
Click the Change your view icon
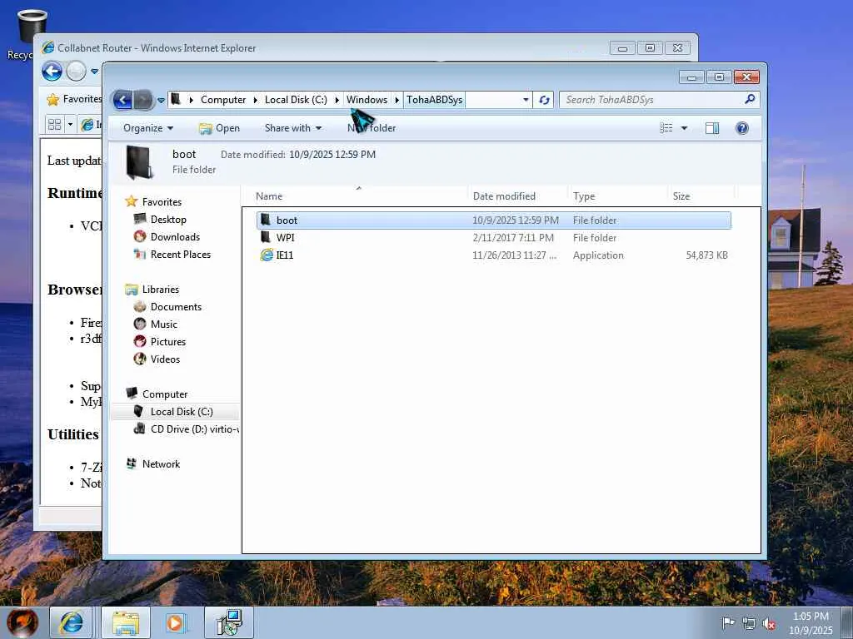click(x=666, y=128)
